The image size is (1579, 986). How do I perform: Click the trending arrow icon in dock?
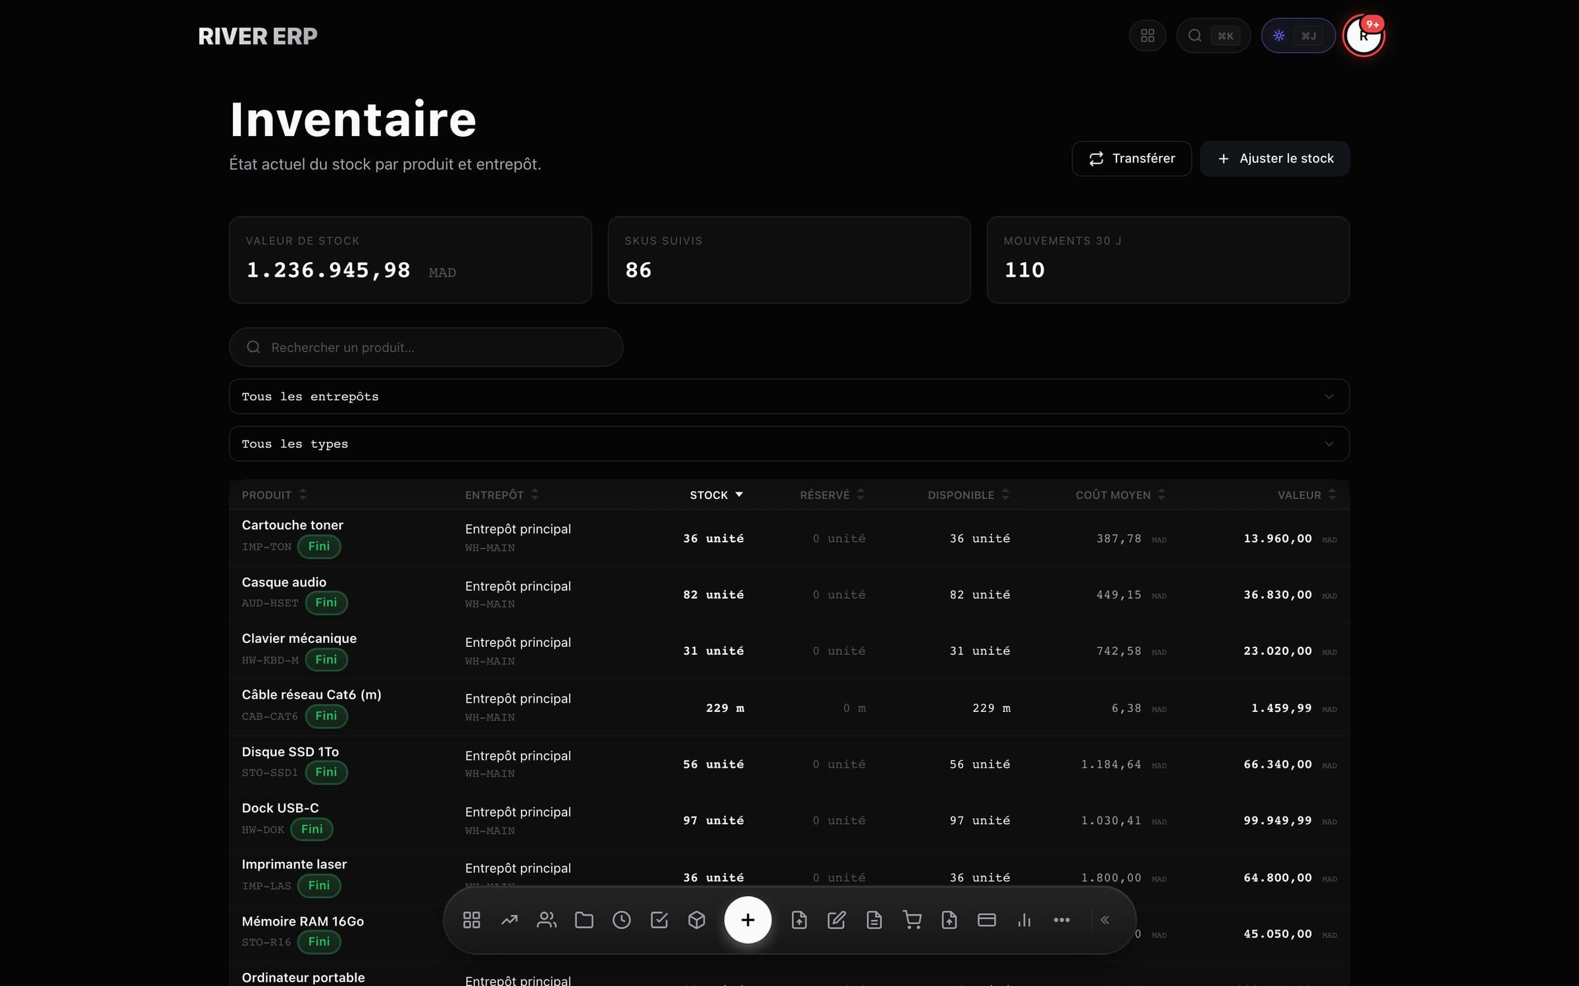(509, 920)
